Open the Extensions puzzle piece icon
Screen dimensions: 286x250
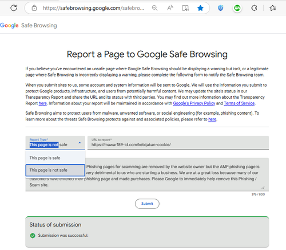click(x=254, y=8)
